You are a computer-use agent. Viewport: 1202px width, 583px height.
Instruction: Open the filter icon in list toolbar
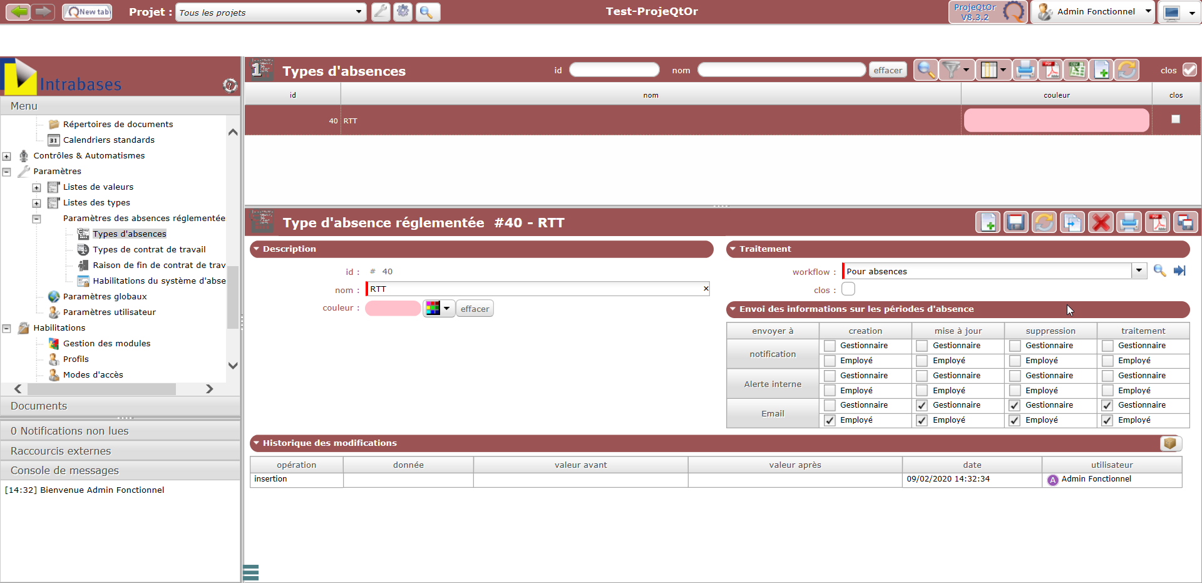coord(951,70)
